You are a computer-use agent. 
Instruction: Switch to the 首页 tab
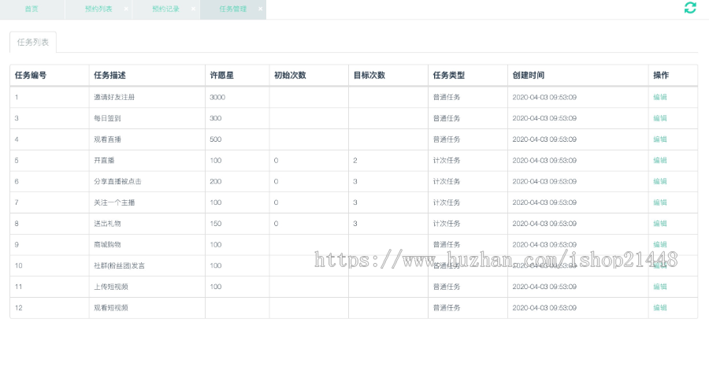point(32,9)
